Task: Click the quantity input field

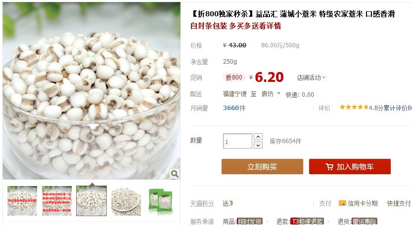Action: tap(237, 141)
